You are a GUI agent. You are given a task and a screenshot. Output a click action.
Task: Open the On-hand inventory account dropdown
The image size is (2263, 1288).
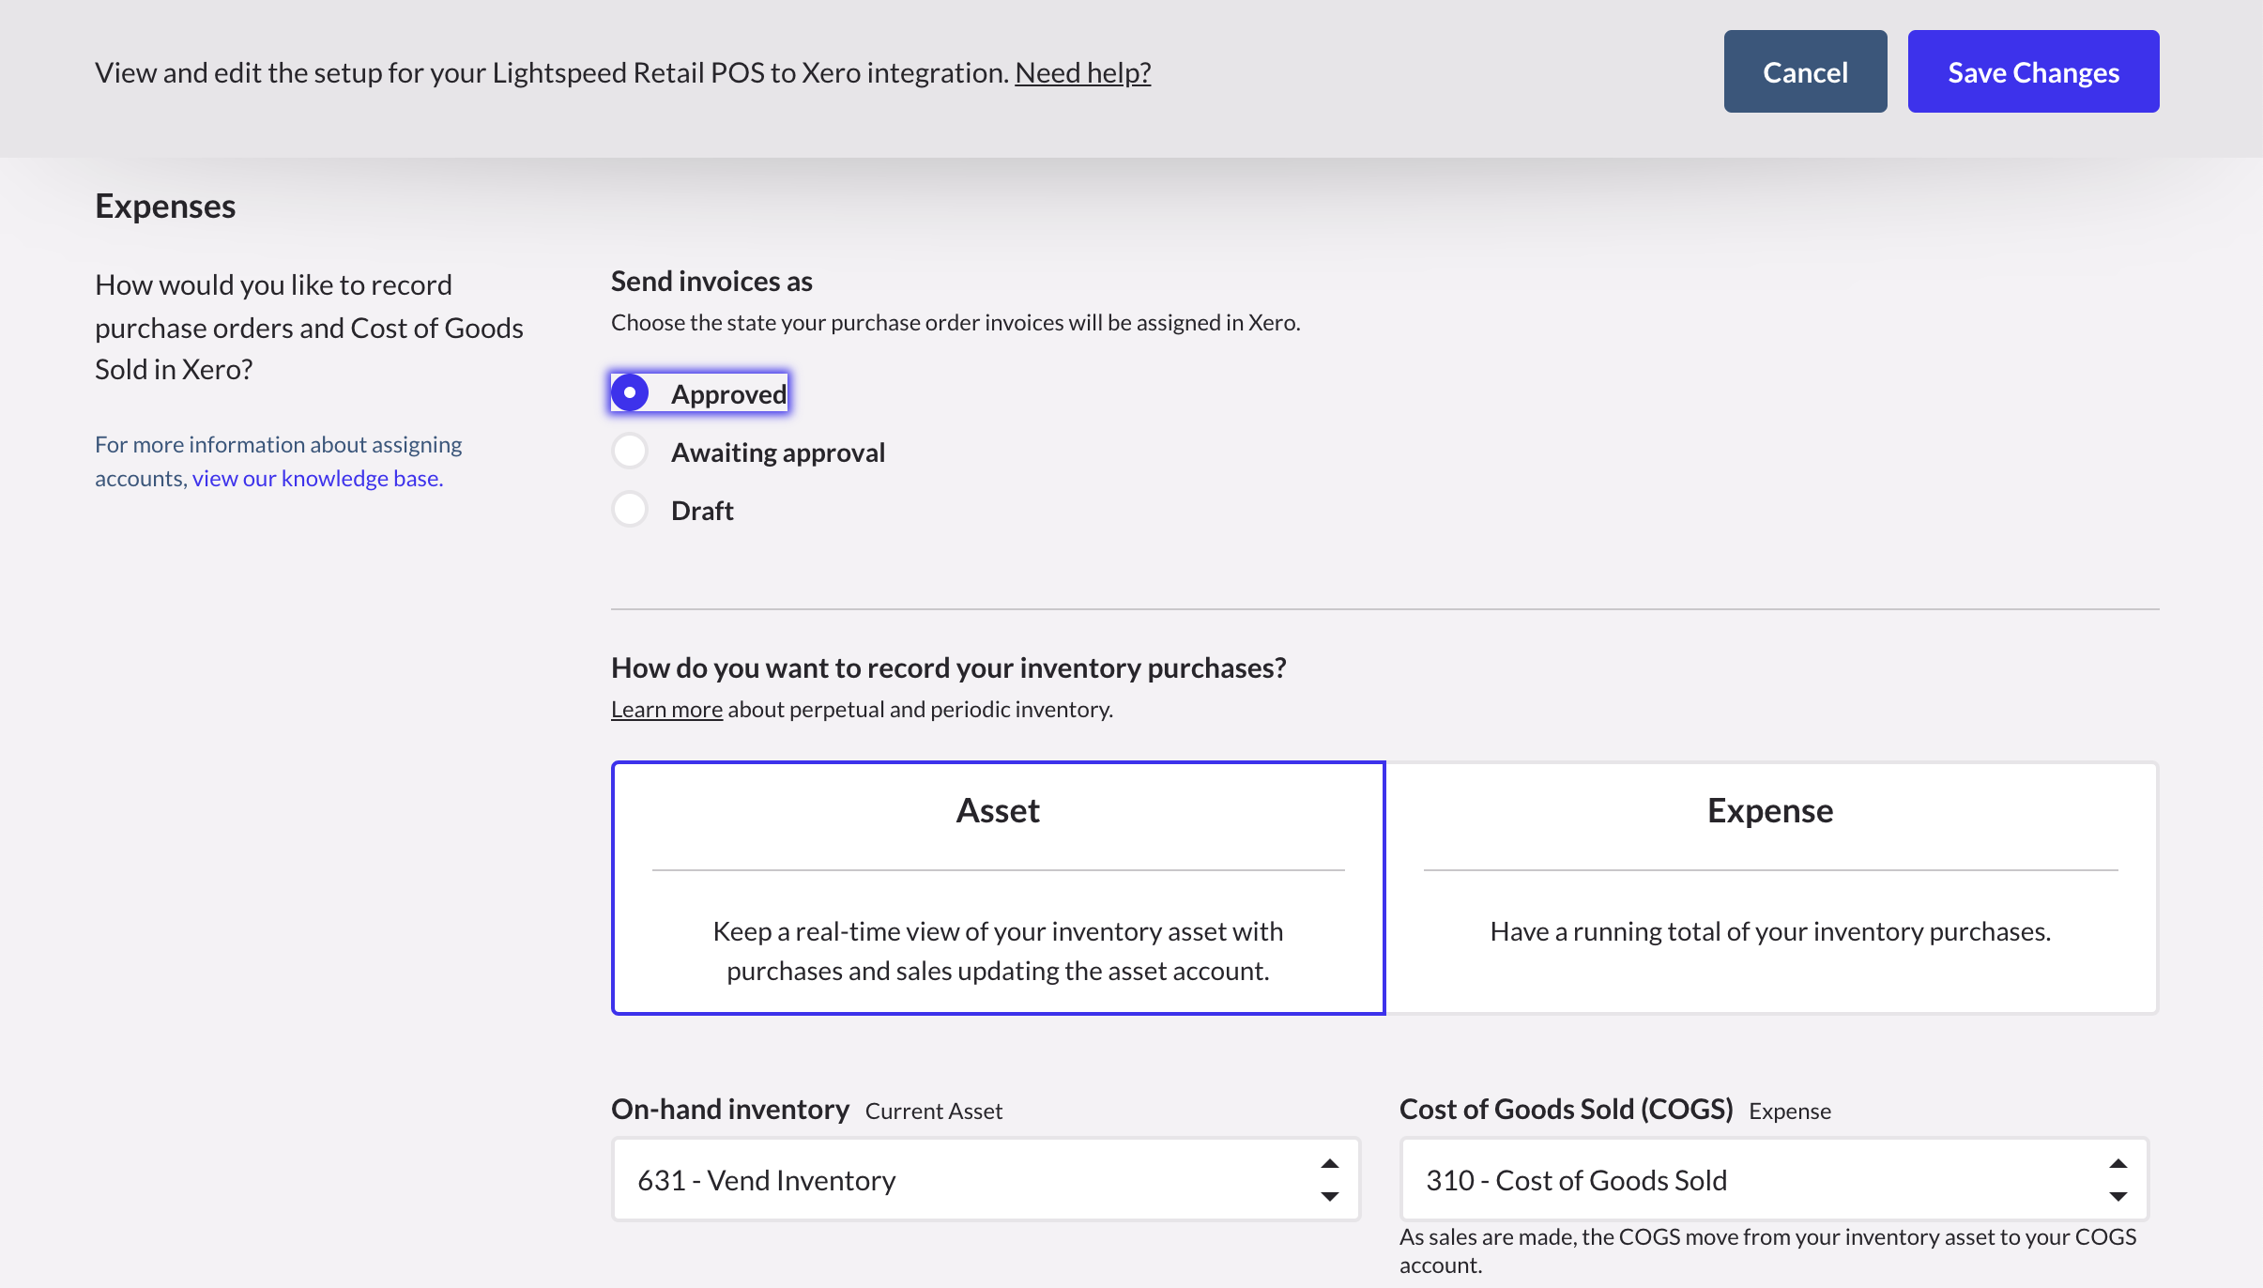[x=986, y=1179]
